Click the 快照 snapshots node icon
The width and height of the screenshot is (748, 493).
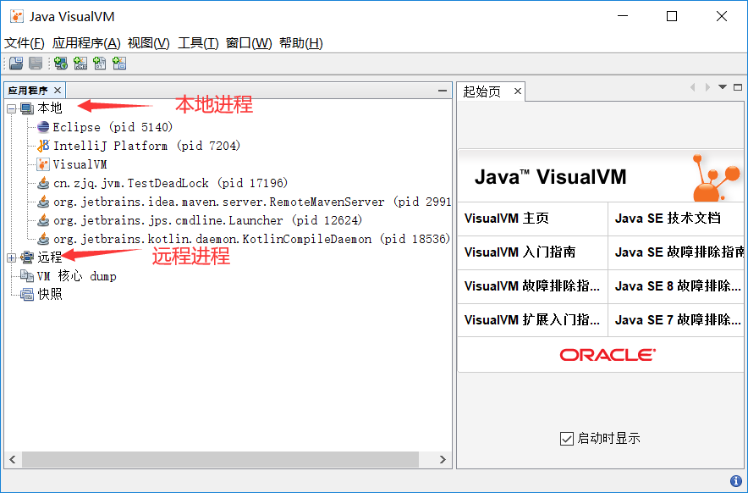[27, 294]
